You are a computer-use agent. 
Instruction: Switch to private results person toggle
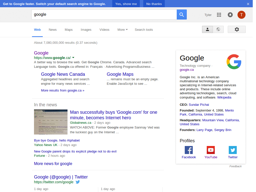[207, 29]
